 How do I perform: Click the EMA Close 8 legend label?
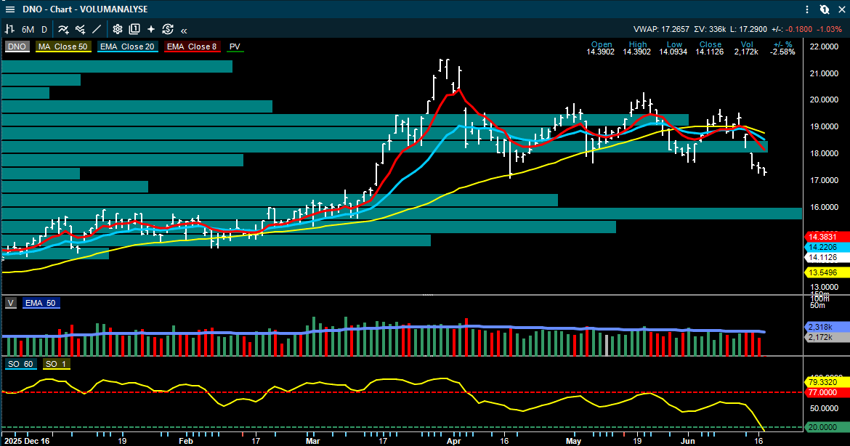(x=192, y=46)
